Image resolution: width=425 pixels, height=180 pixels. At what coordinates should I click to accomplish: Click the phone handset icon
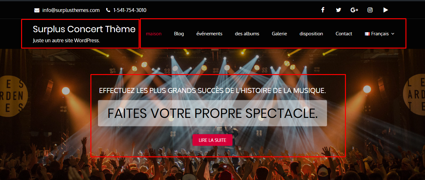[108, 10]
